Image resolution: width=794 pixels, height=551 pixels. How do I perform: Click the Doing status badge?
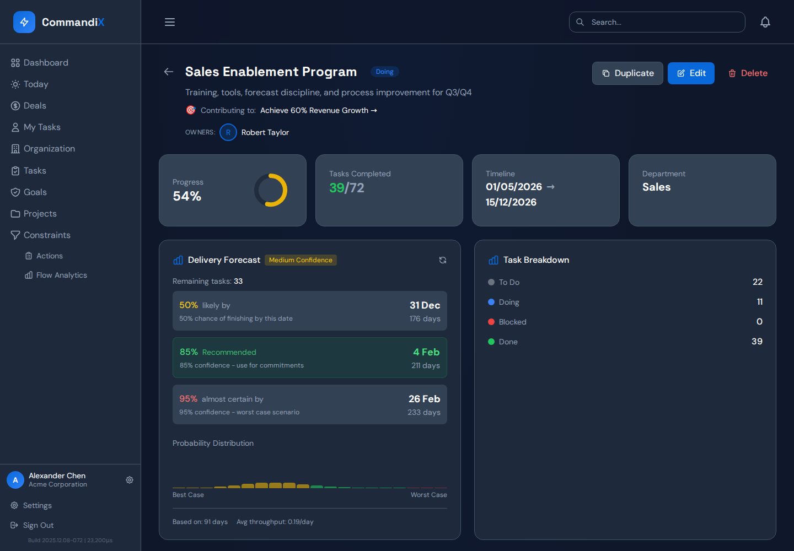(x=384, y=72)
